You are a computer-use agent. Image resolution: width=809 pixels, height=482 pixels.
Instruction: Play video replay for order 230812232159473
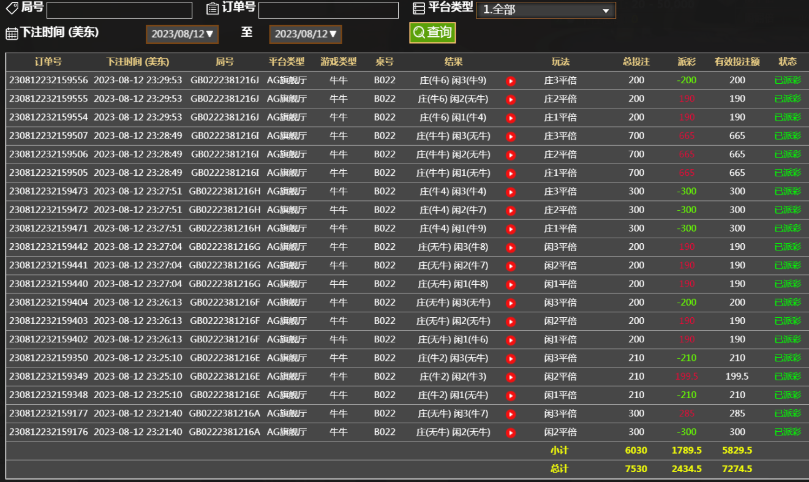pos(511,192)
